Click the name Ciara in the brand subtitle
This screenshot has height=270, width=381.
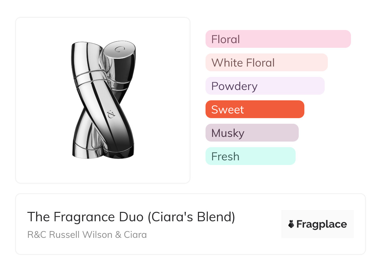[x=135, y=234]
